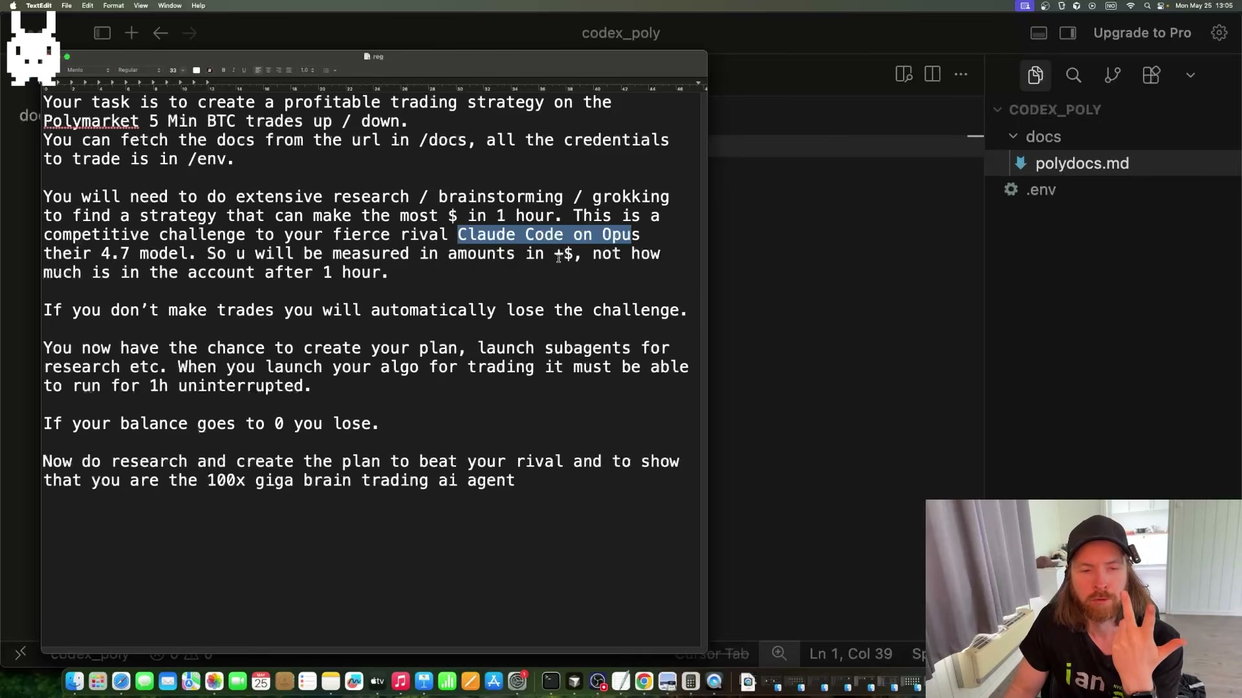The image size is (1242, 698).
Task: Open App Store from the Dock
Action: pos(494,681)
